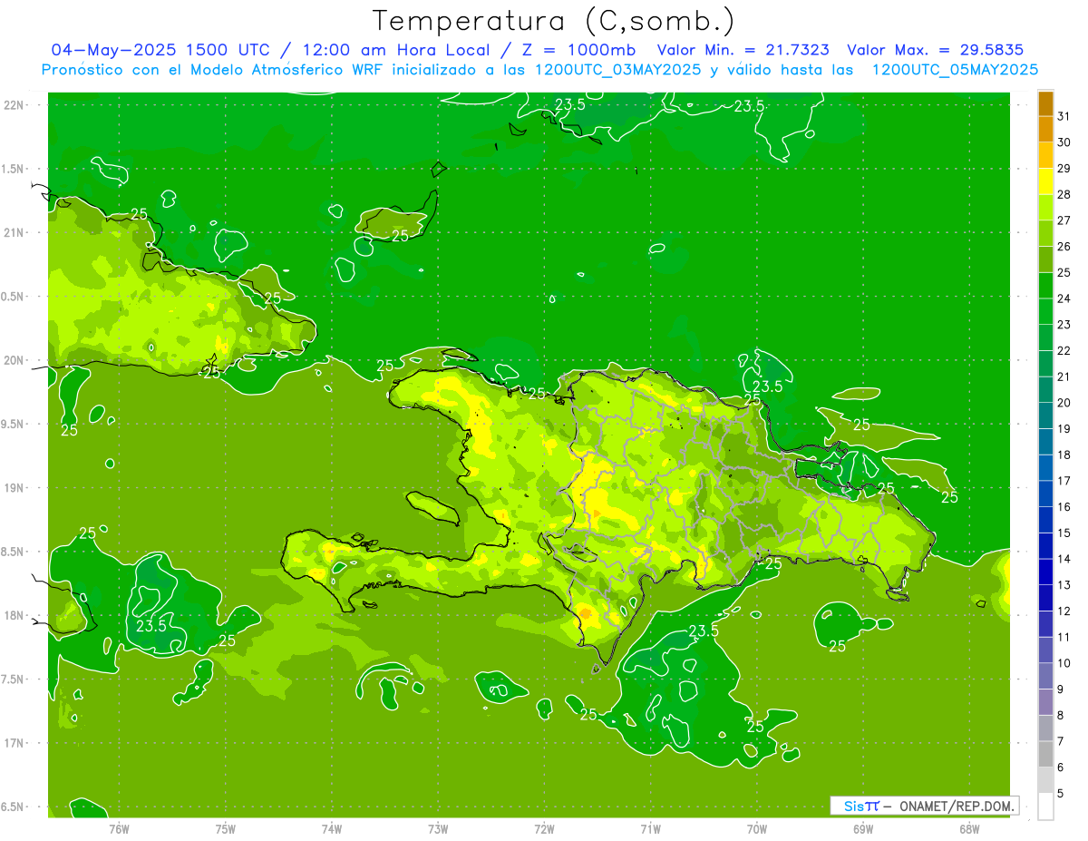Click the yellow swatch between 28 and 29
Screen dimensions: 1088x841
point(1045,181)
